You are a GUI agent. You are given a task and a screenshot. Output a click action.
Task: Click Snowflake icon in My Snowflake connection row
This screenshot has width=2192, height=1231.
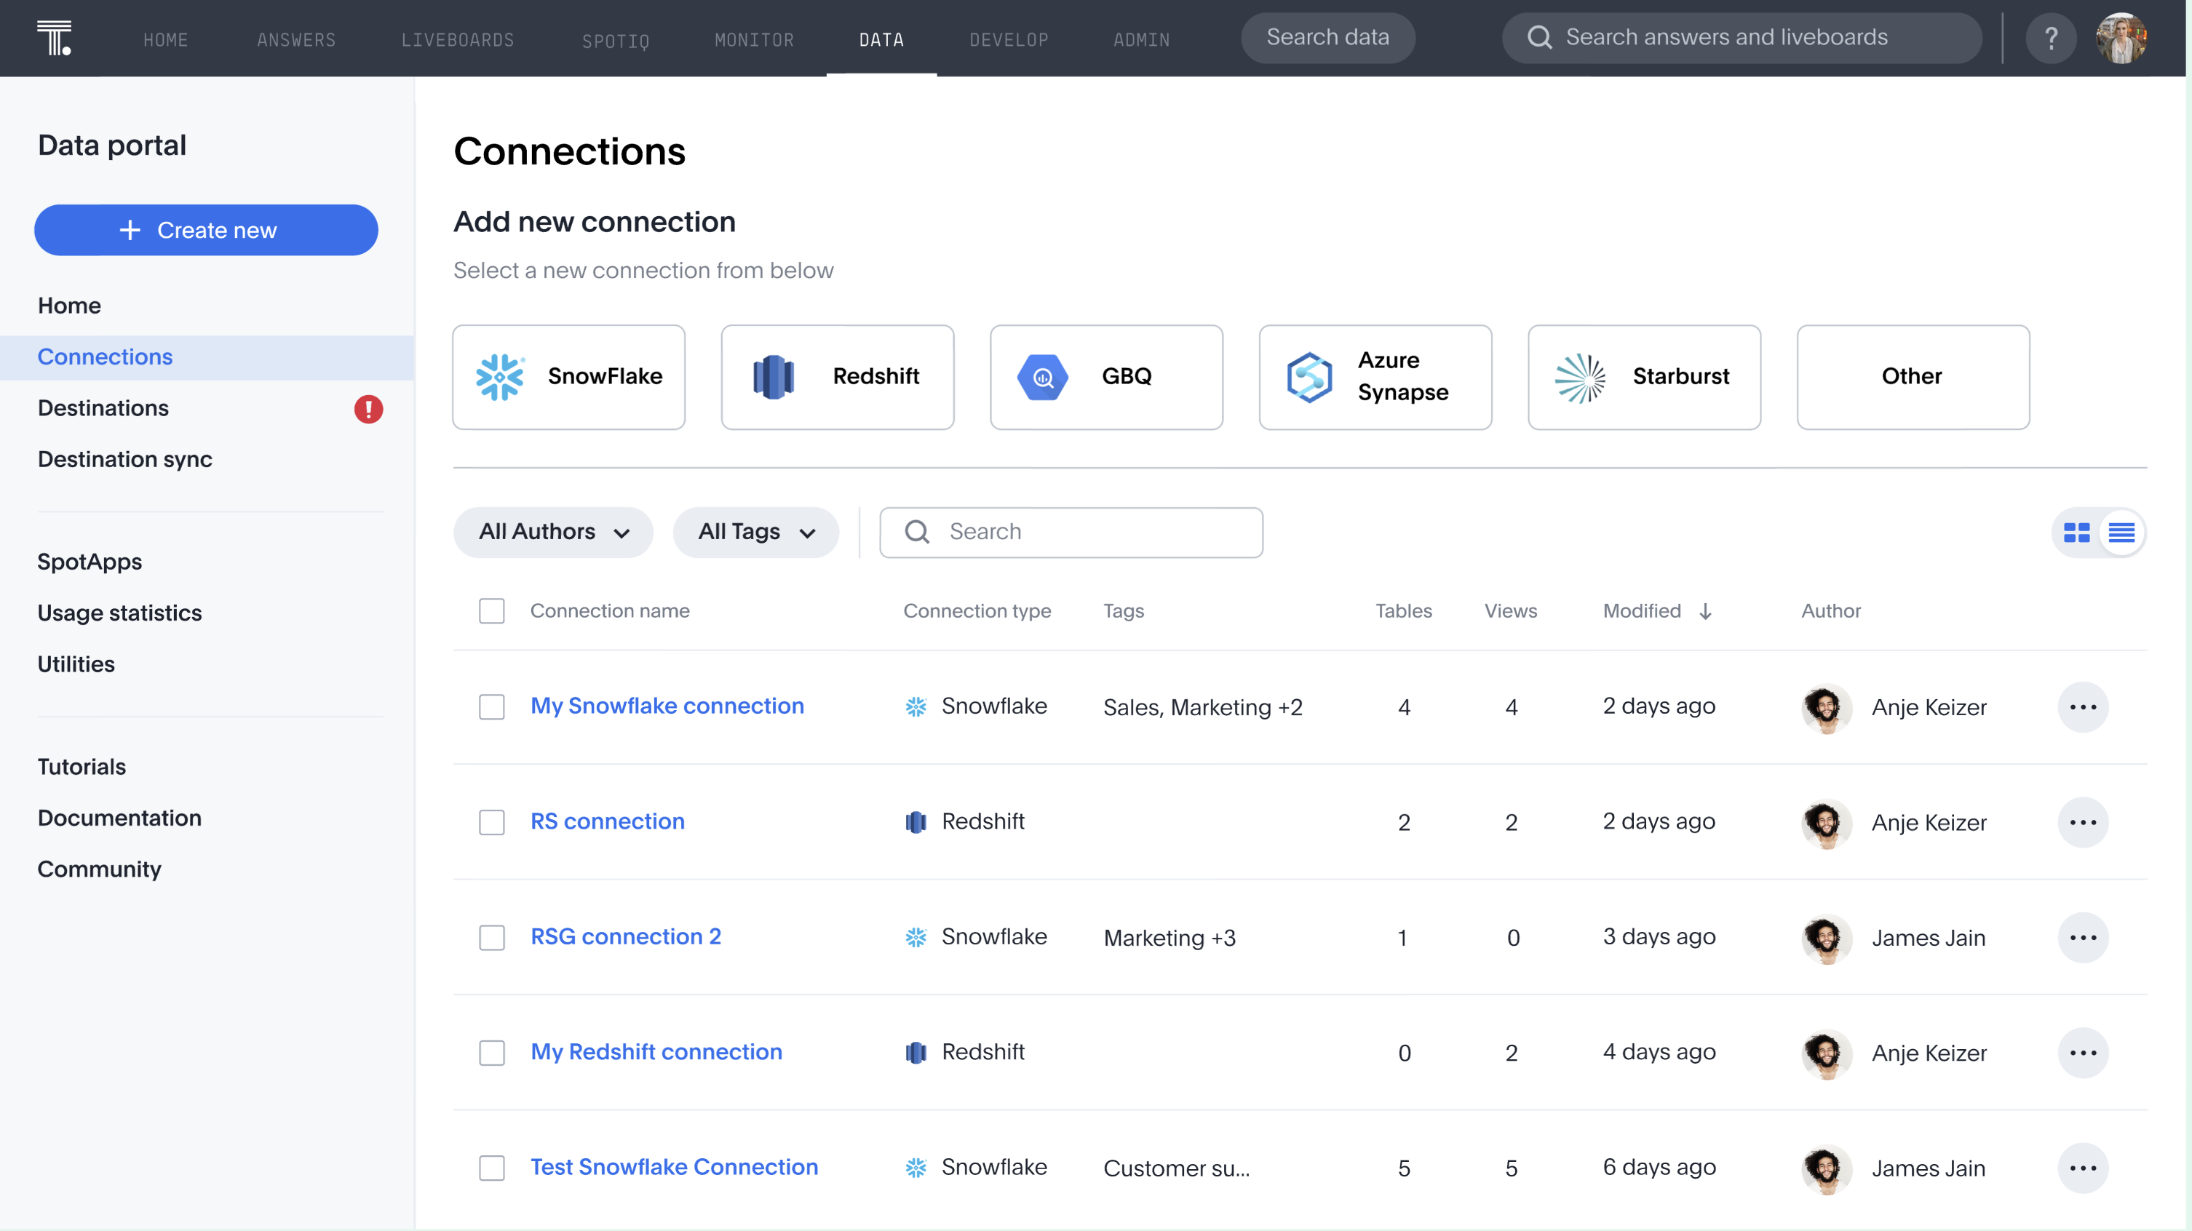[x=916, y=707]
